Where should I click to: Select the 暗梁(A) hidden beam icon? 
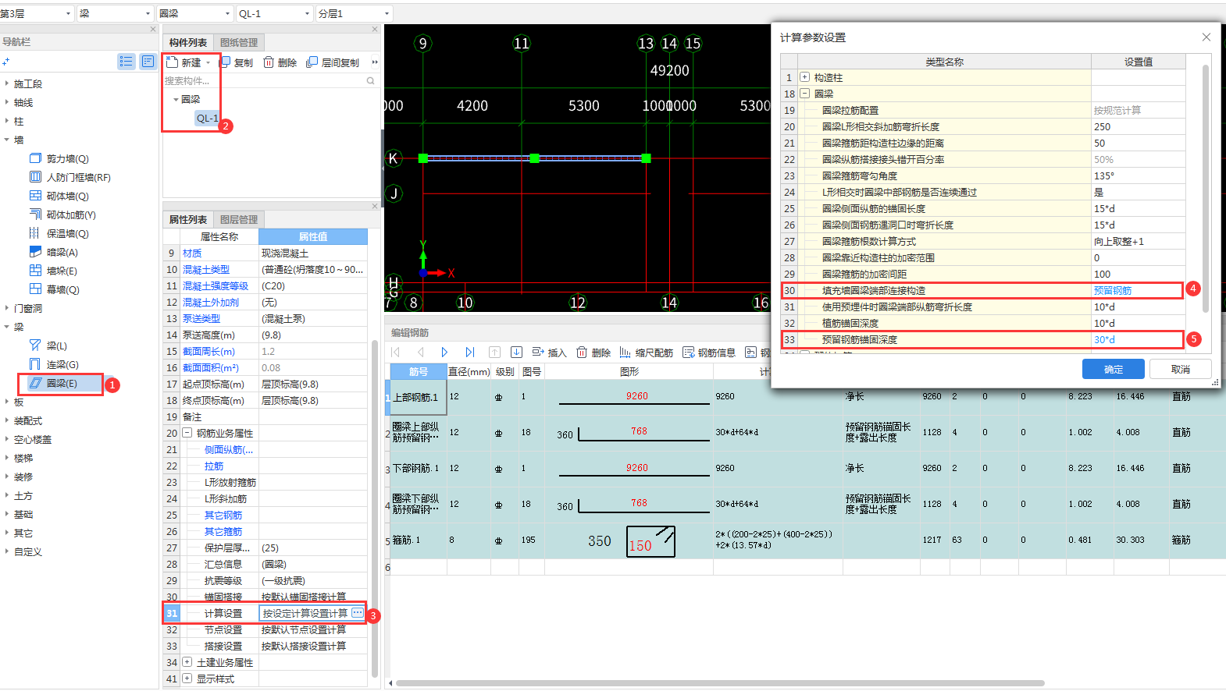(35, 252)
